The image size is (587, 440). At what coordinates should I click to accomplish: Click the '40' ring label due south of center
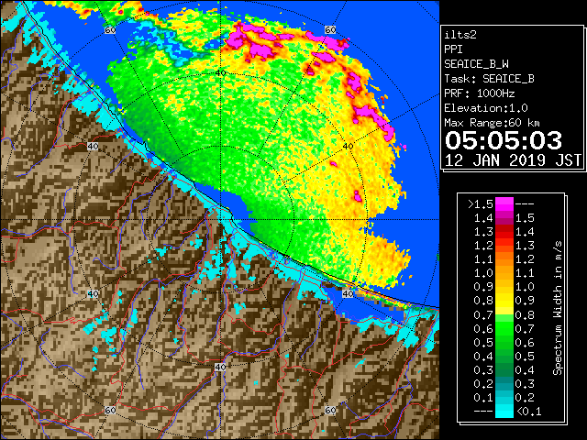point(220,367)
